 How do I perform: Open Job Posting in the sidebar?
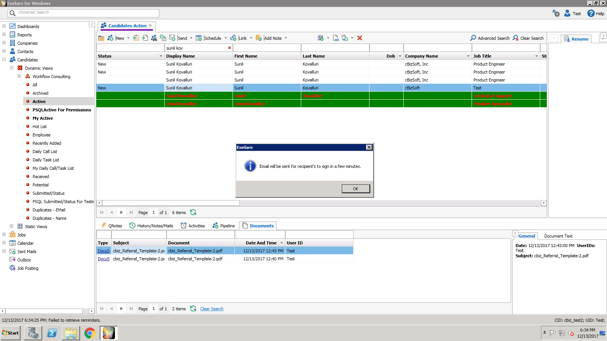point(28,268)
